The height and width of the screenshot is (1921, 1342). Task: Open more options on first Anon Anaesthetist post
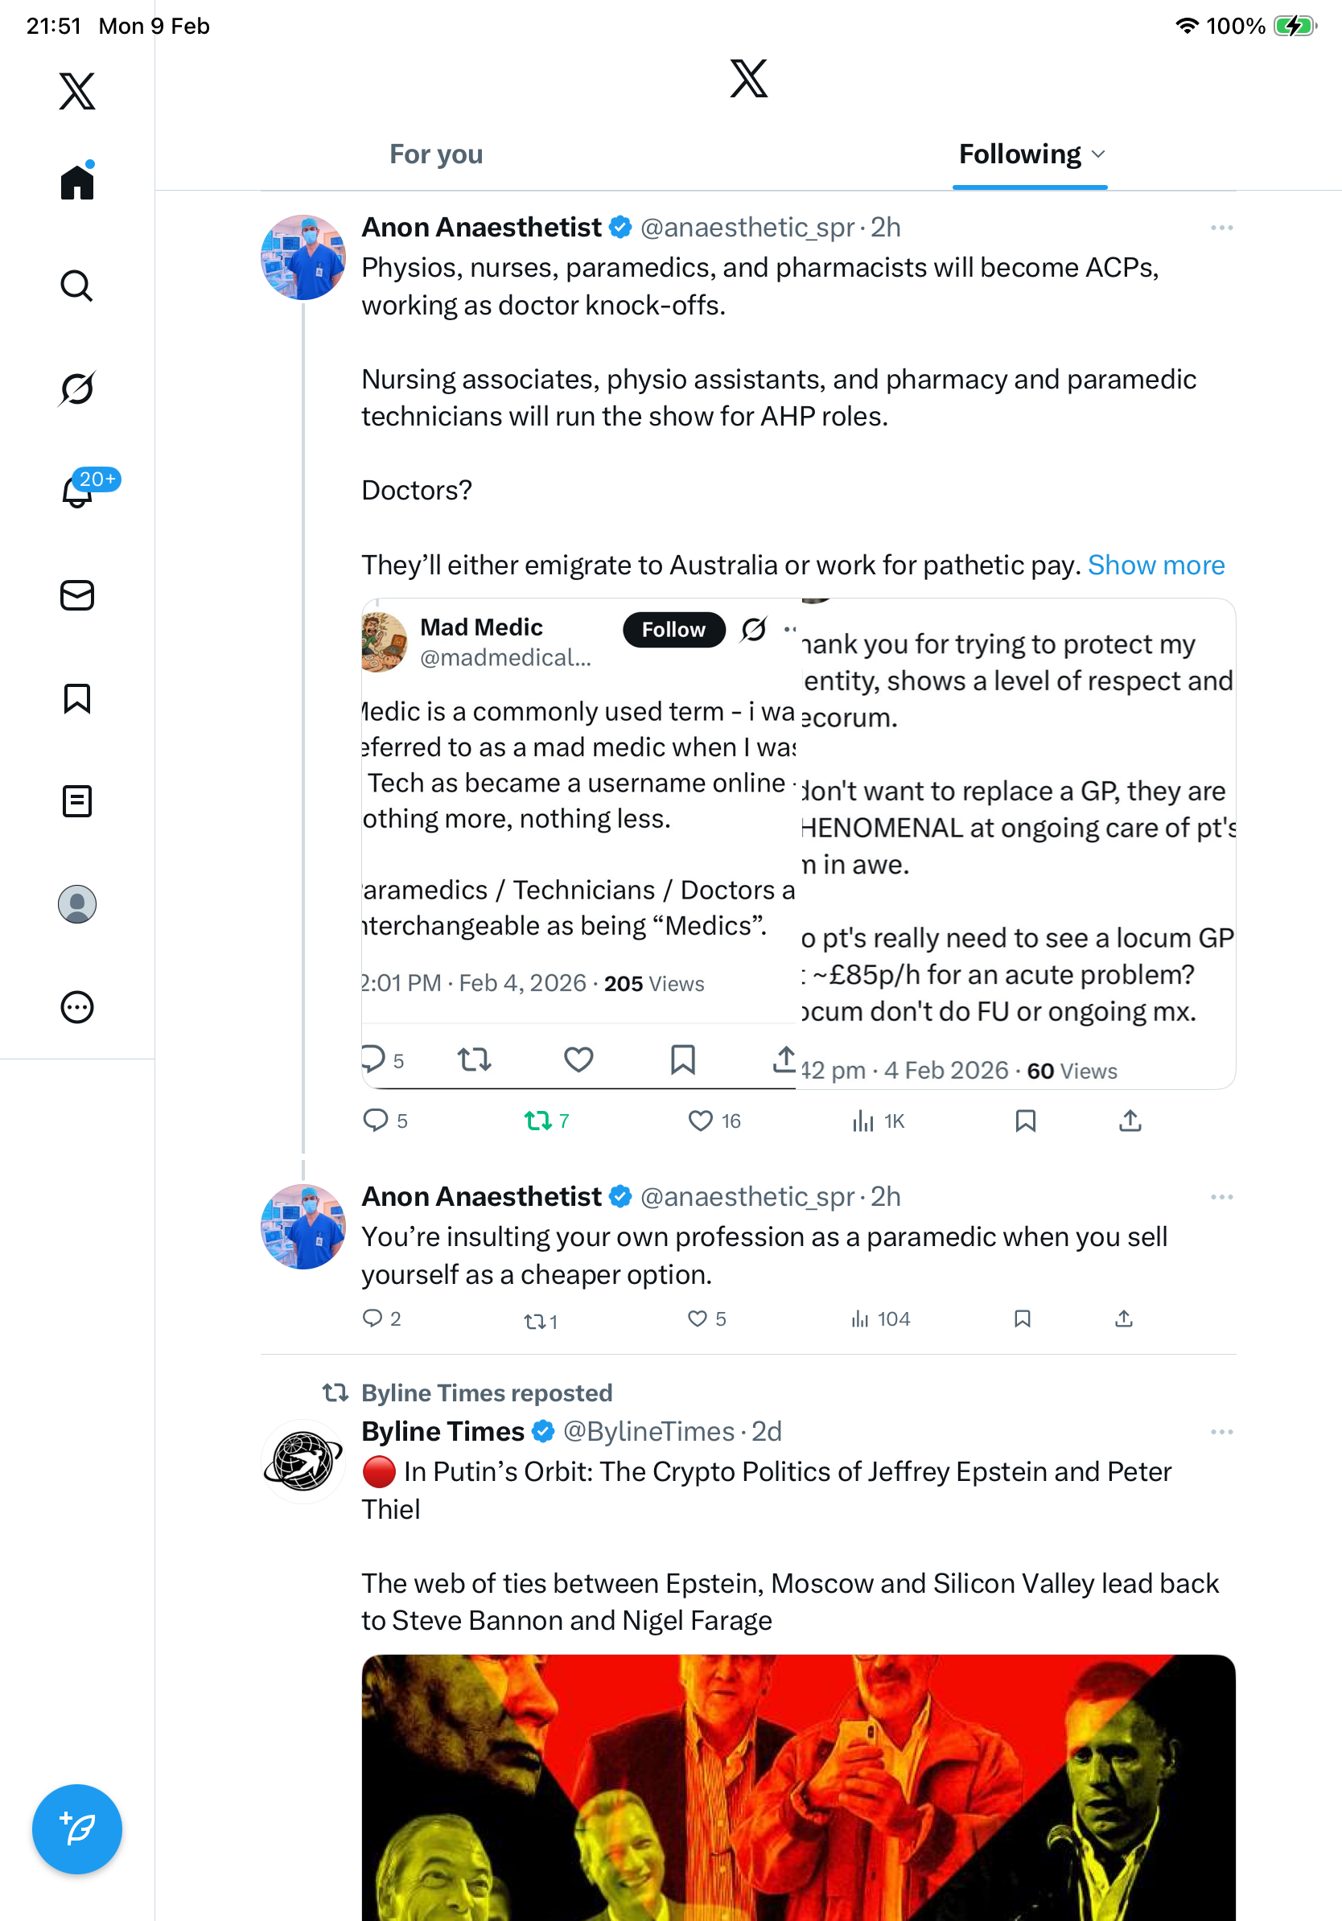1221,228
